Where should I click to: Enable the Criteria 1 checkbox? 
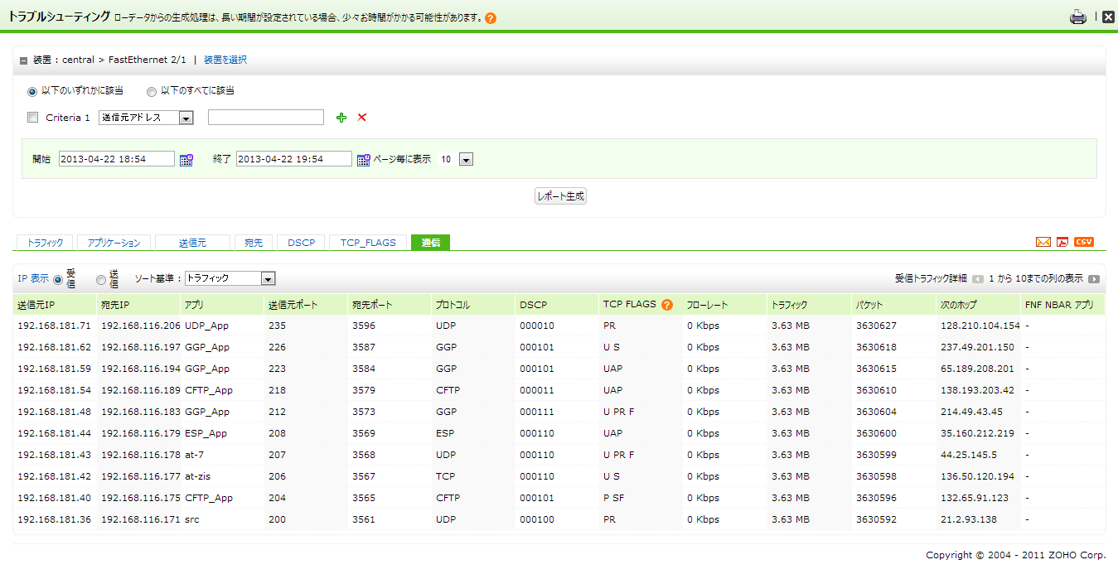pos(33,118)
